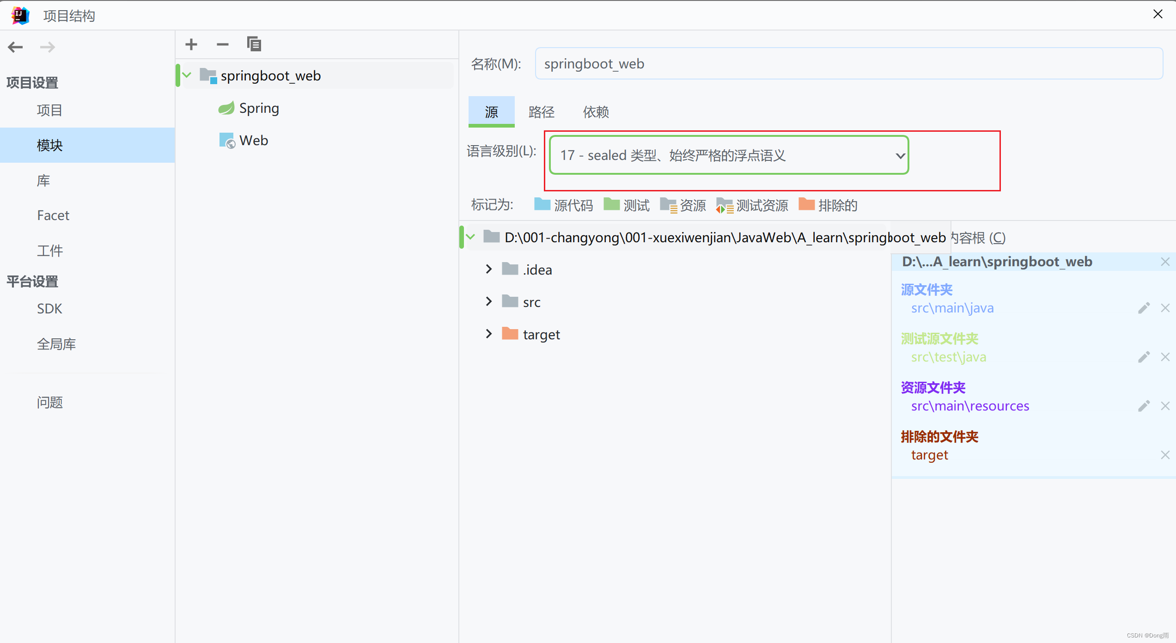The image size is (1176, 643).
Task: Edit properties of src\test\java folder
Action: (1144, 357)
